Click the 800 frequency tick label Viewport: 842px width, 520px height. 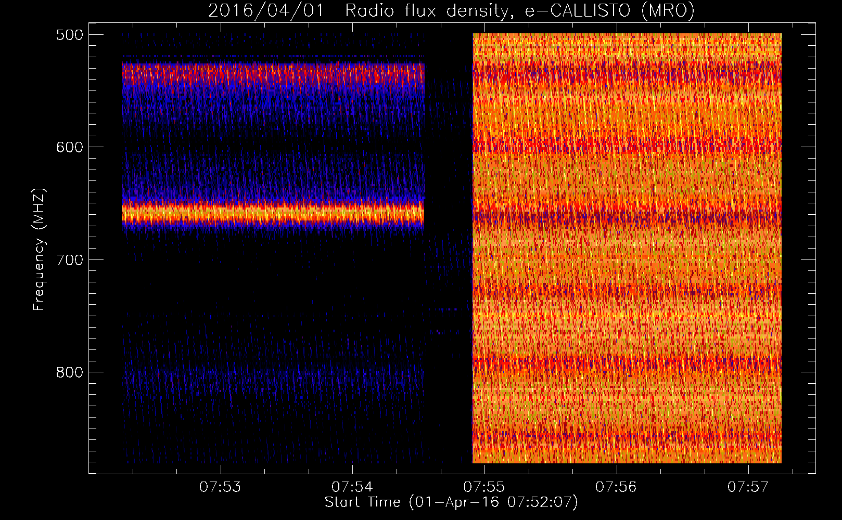70,372
